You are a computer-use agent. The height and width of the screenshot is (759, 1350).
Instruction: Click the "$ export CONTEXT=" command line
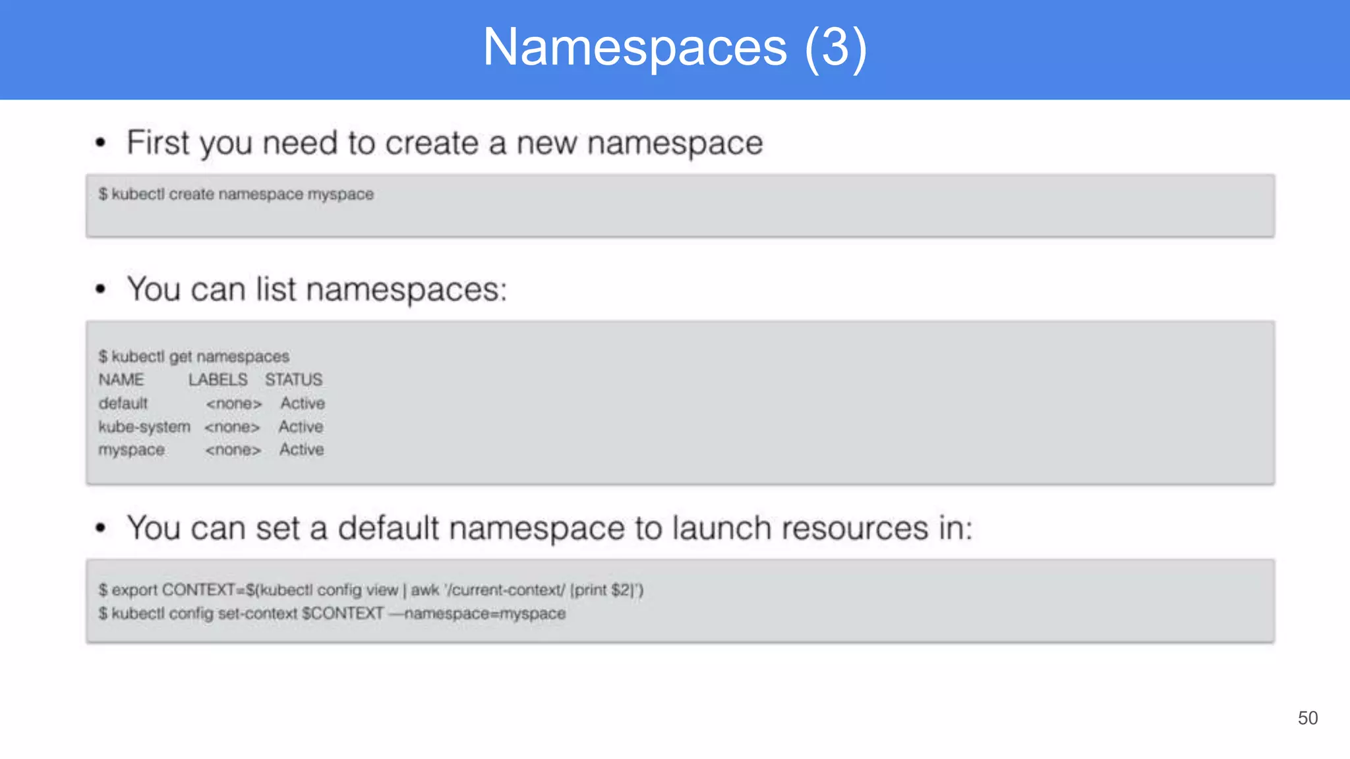point(371,590)
